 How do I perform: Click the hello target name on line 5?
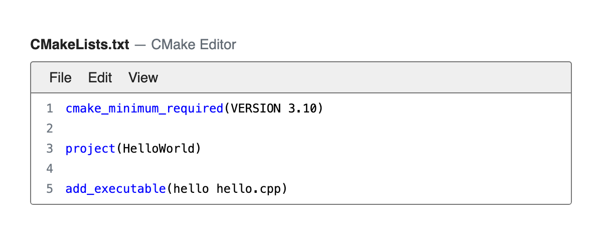[191, 189]
